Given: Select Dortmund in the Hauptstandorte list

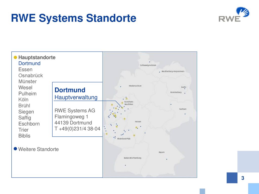Looking at the screenshot, I should tap(29, 63).
